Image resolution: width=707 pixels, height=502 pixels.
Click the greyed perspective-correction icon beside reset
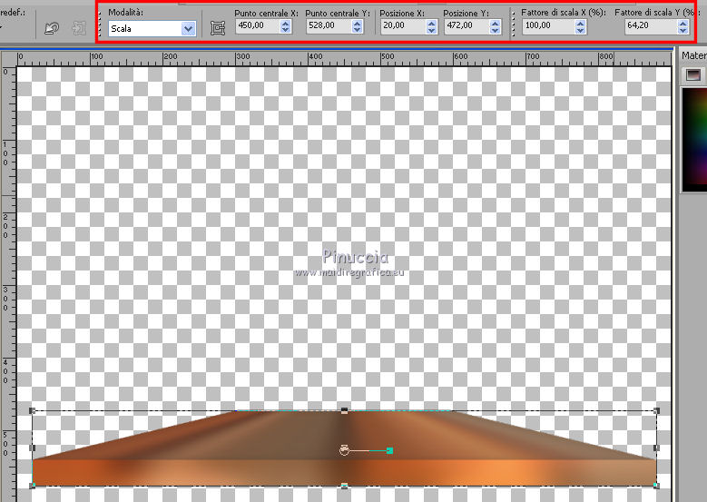pyautogui.click(x=79, y=28)
